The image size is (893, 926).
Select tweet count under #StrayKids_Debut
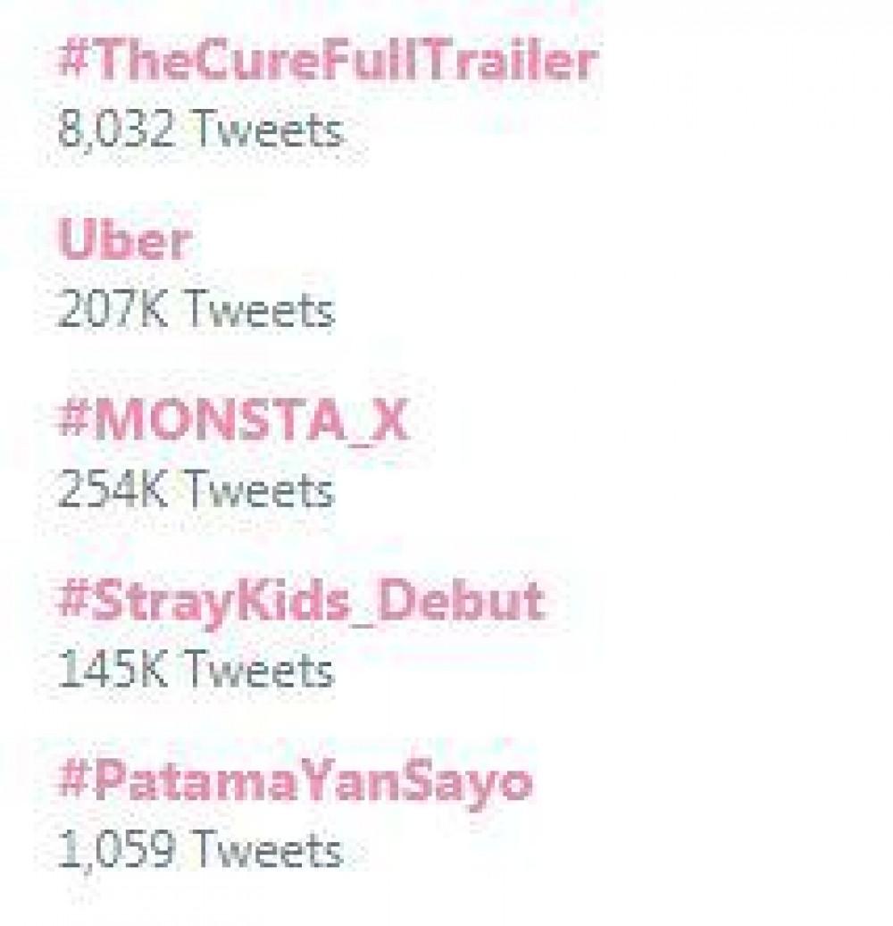196,670
